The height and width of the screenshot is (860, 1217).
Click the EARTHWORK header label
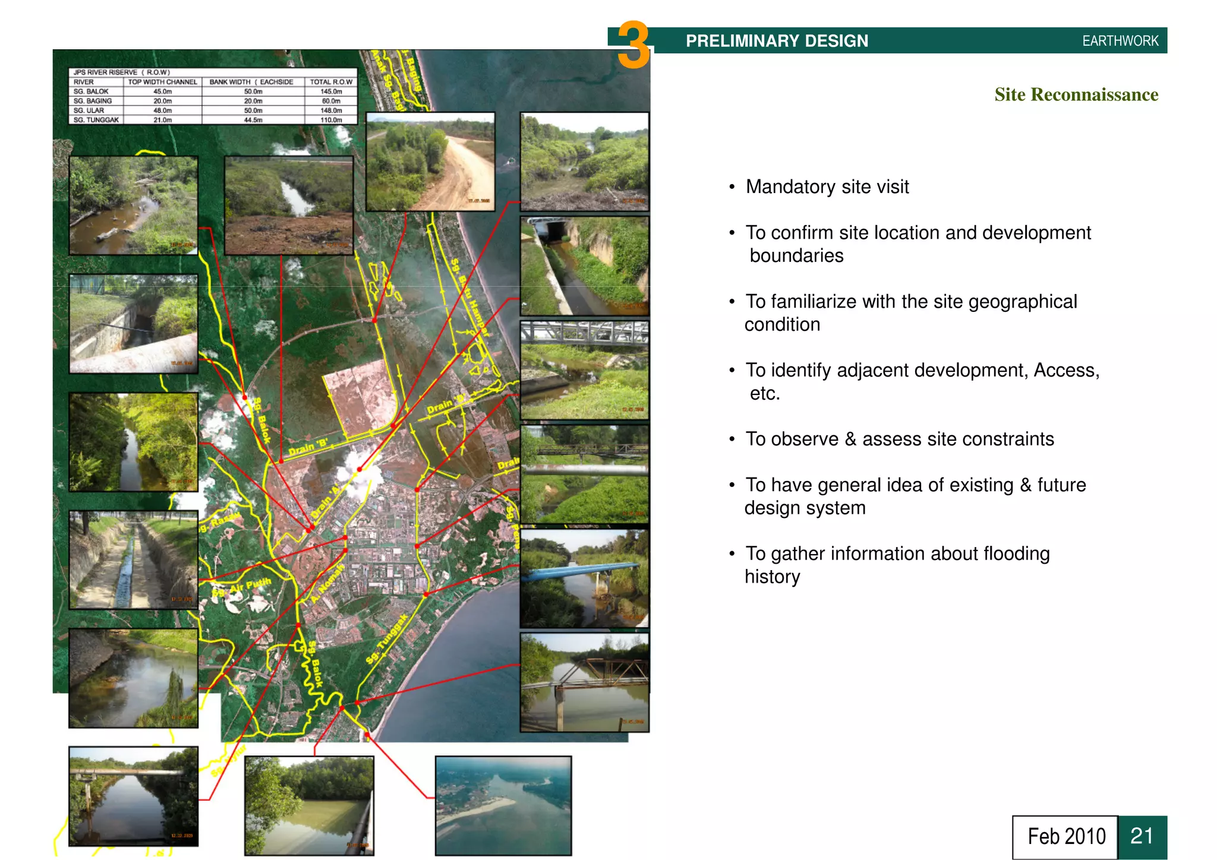(x=1120, y=41)
